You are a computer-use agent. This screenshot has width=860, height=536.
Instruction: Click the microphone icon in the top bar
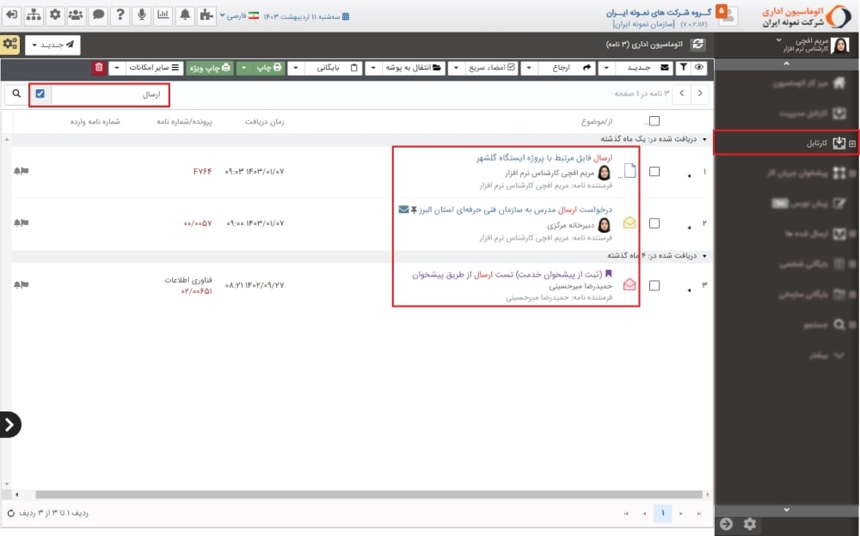click(142, 15)
